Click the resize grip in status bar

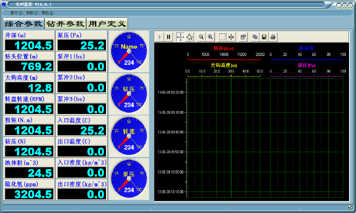point(350,207)
